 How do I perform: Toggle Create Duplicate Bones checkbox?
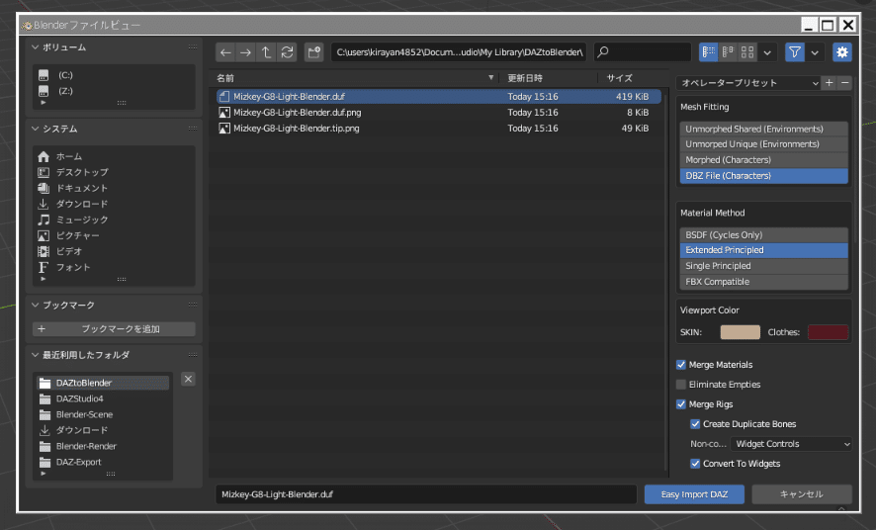pos(695,424)
